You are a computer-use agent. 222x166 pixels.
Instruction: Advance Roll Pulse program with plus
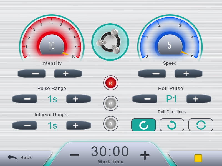tap(199, 99)
